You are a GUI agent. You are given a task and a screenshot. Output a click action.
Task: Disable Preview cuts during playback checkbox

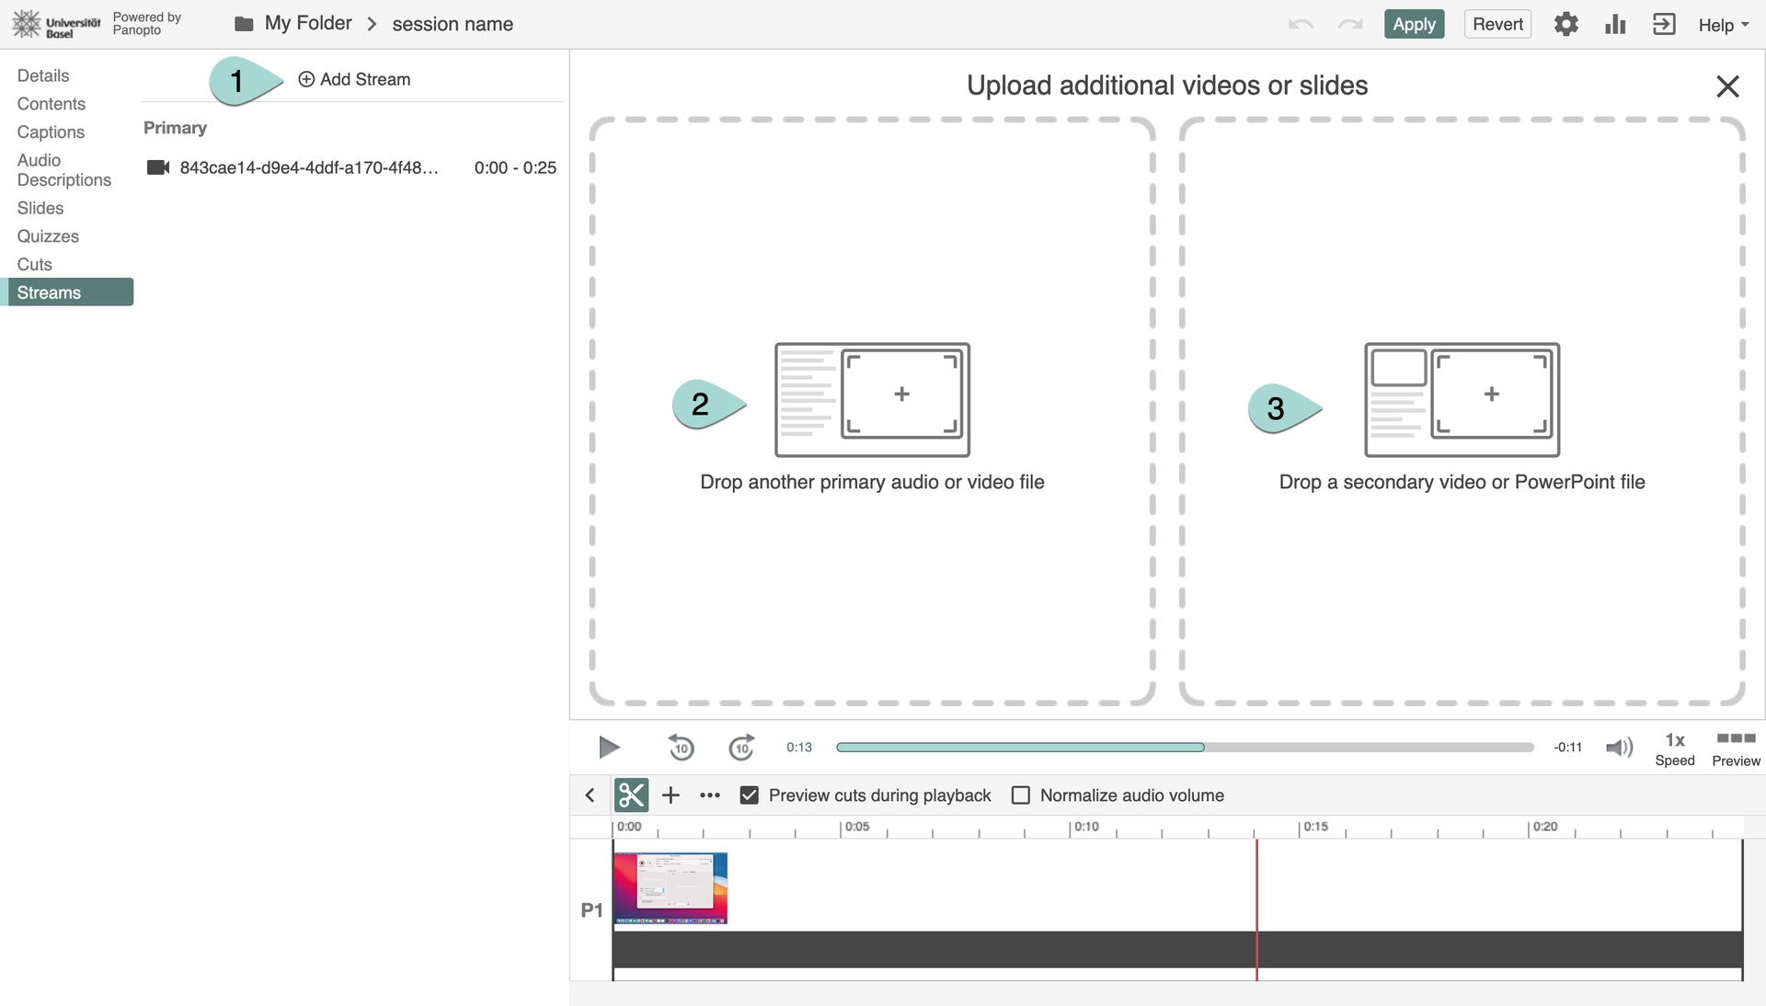[x=750, y=795]
